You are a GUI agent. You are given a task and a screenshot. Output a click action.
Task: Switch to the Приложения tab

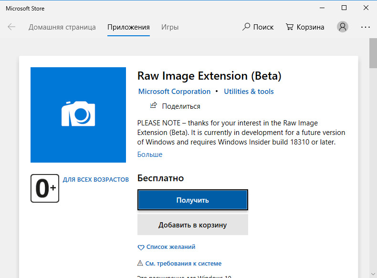coord(128,27)
